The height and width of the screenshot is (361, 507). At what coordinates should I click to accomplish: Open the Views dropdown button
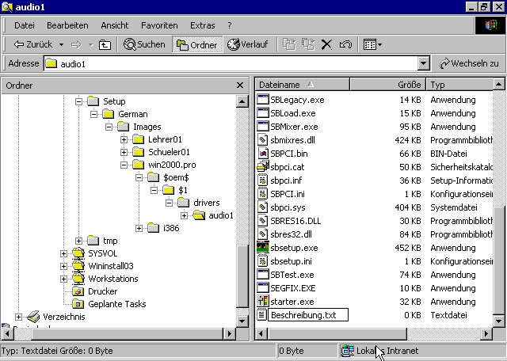pyautogui.click(x=372, y=44)
